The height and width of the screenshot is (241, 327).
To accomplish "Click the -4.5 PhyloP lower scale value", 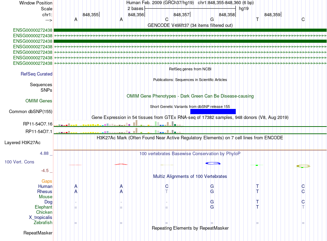I will pos(45,171).
